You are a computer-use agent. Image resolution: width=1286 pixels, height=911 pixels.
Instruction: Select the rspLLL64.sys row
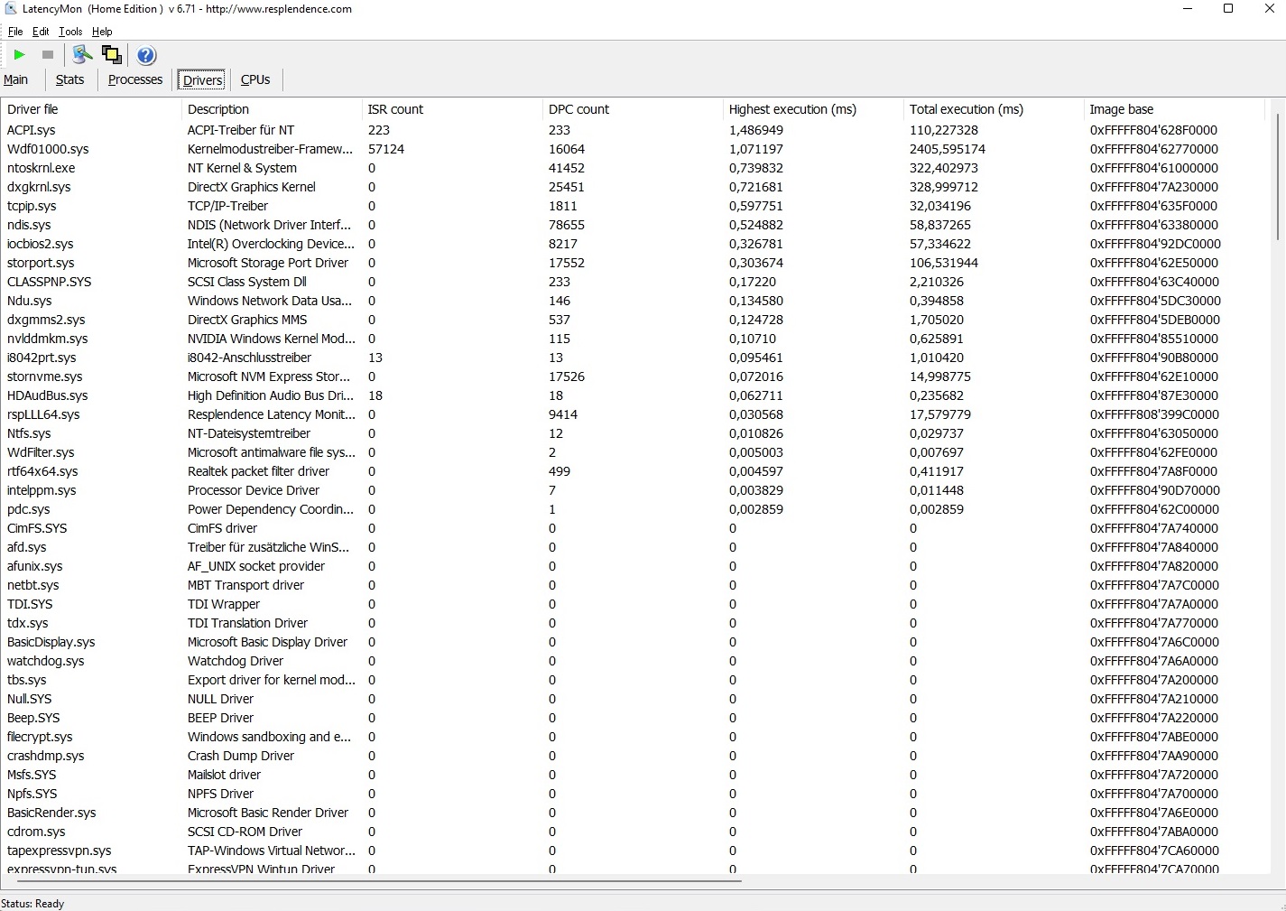tap(635, 414)
